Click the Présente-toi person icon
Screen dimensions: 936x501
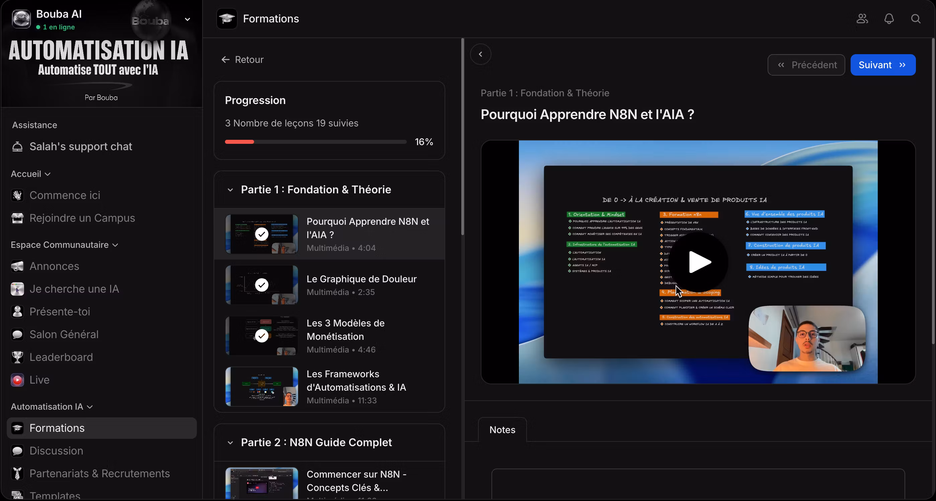point(17,312)
